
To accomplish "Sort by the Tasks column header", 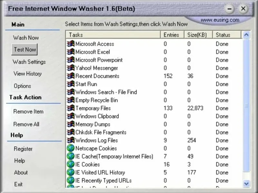I will point(113,35).
